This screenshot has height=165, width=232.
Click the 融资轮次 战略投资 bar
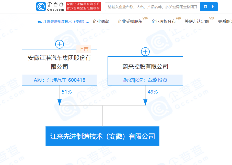[x=145, y=80]
